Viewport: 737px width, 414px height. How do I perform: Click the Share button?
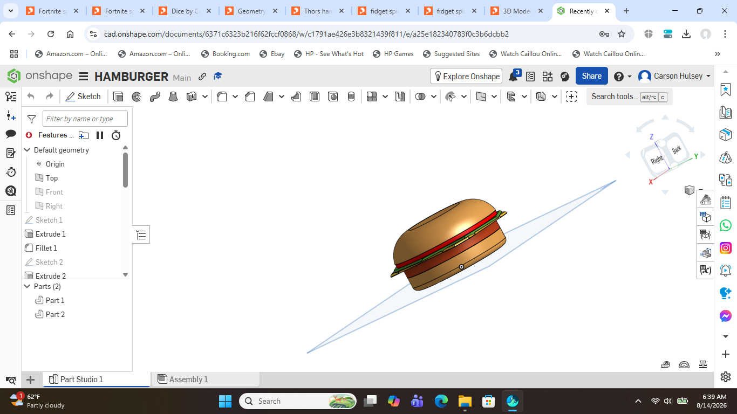click(591, 76)
